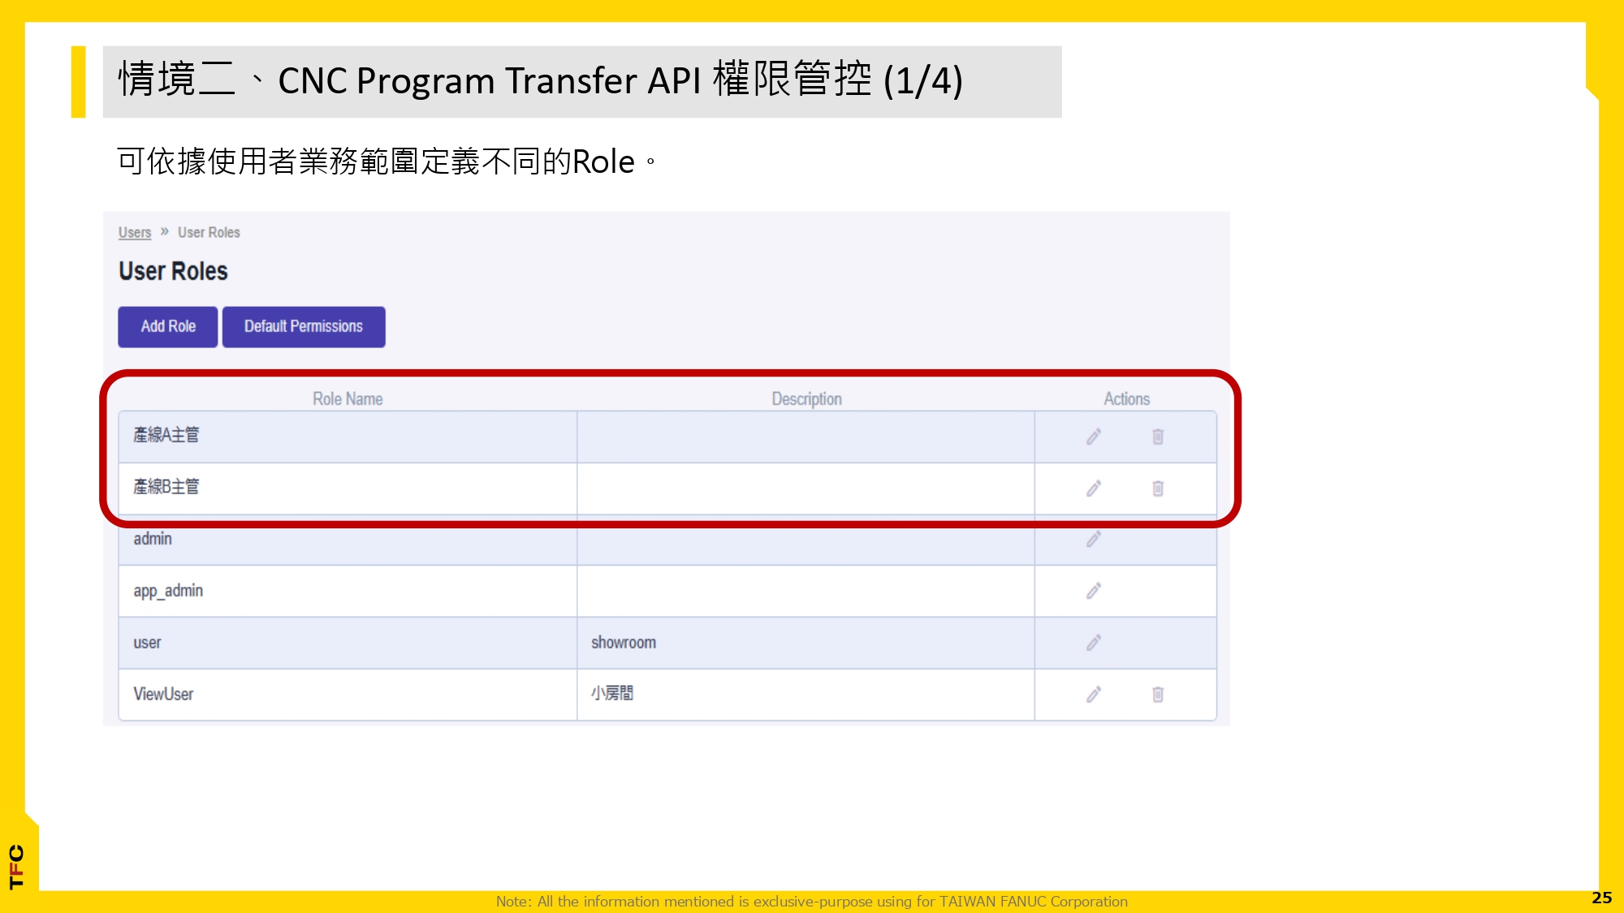The height and width of the screenshot is (913, 1624).
Task: Delete the ViewUser role
Action: (1158, 695)
